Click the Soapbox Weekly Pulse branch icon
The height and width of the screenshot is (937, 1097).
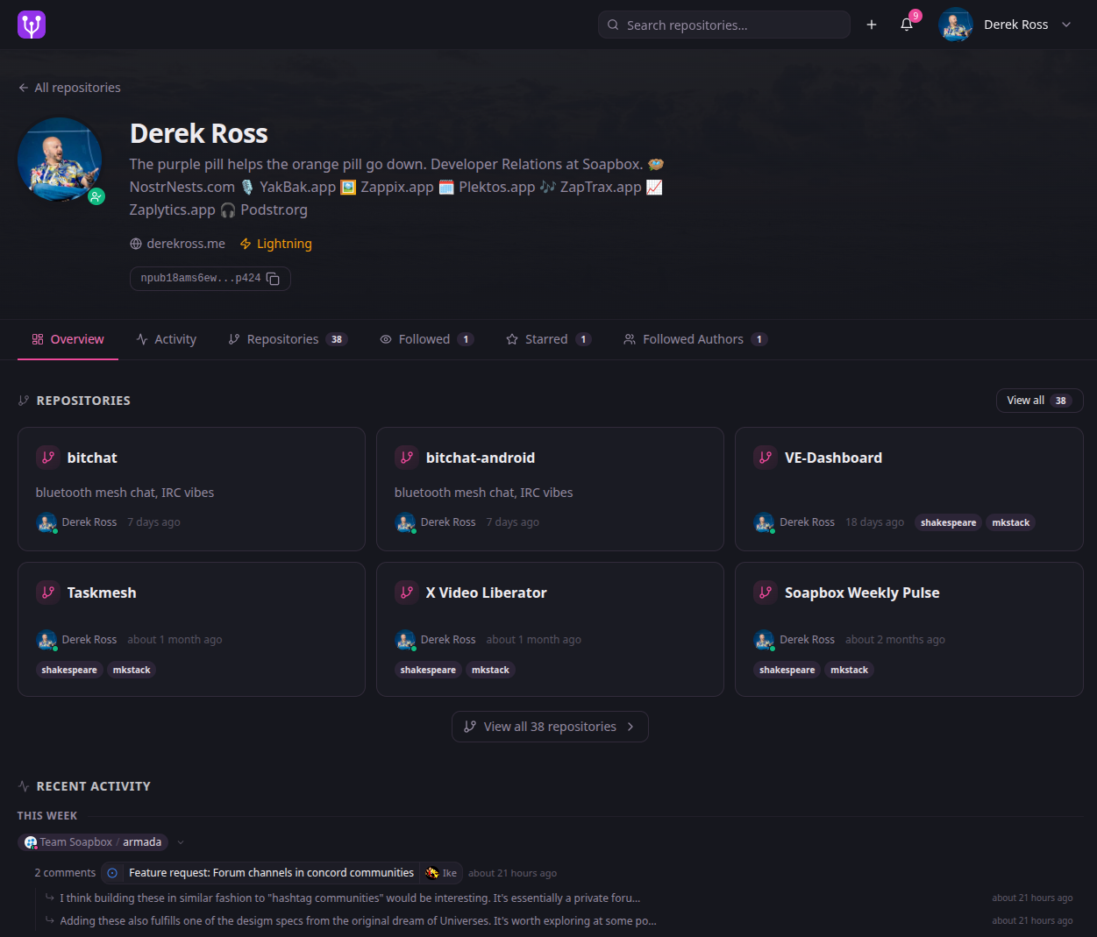click(766, 593)
